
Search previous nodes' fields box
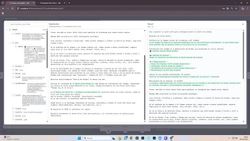pos(27,24)
